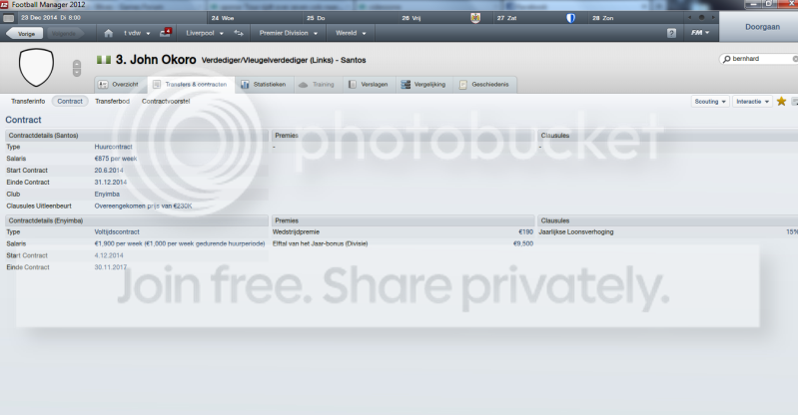
Task: Open the Transferbod sub-tab
Action: tap(112, 101)
